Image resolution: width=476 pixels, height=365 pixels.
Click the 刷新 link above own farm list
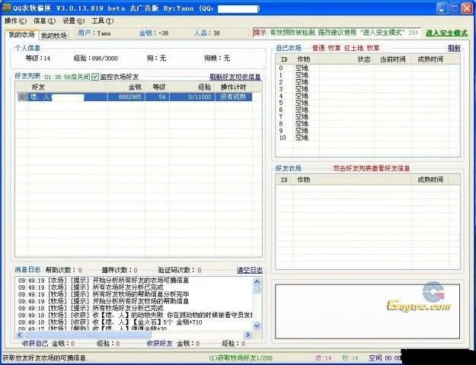pyautogui.click(x=454, y=48)
